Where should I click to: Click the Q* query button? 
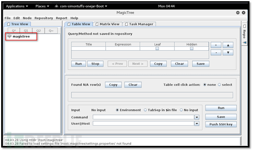pos(14,31)
